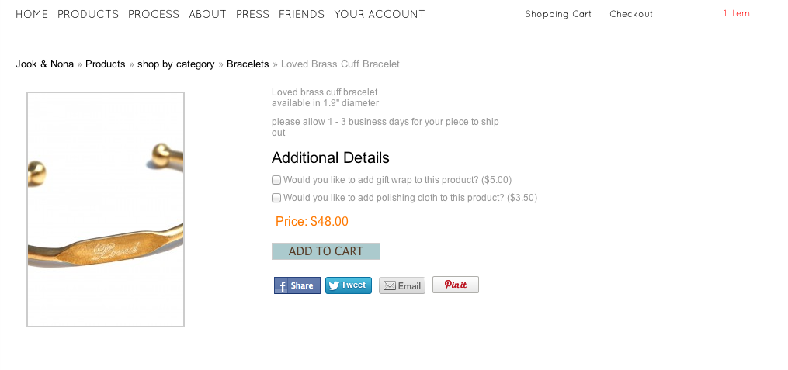View the 1 item cart count
The image size is (788, 370).
[x=736, y=13]
